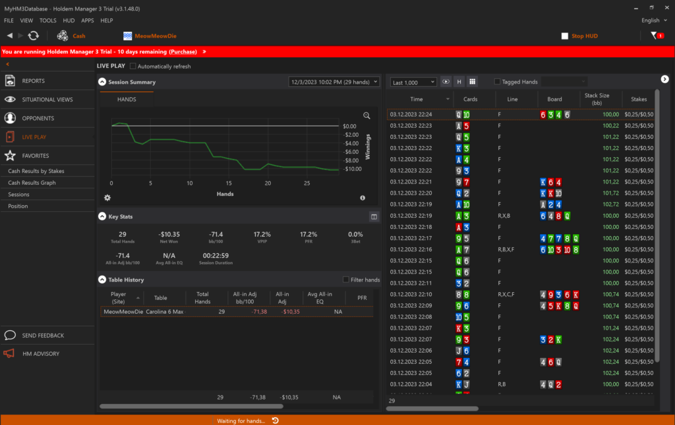
Task: Toggle the Filter hands checkbox
Action: pos(345,280)
